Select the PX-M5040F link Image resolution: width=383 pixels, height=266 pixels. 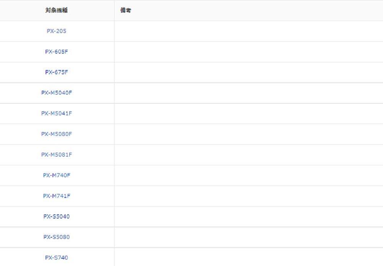56,93
